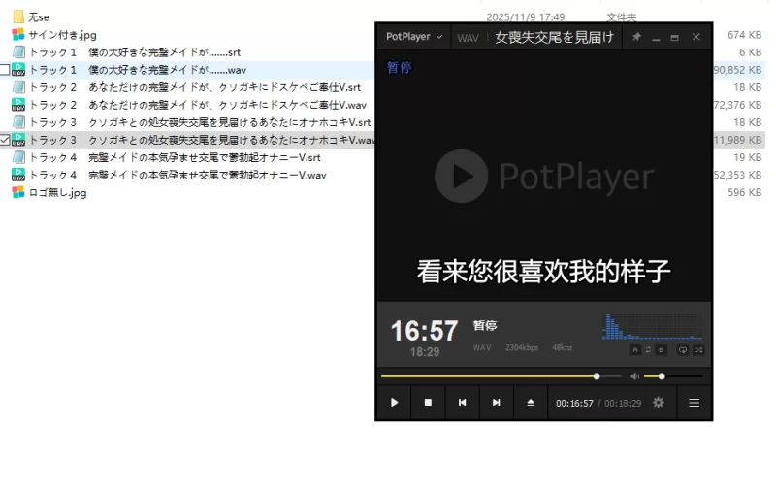Click the 6 KB size cell
This screenshot has width=776, height=489.
point(750,52)
